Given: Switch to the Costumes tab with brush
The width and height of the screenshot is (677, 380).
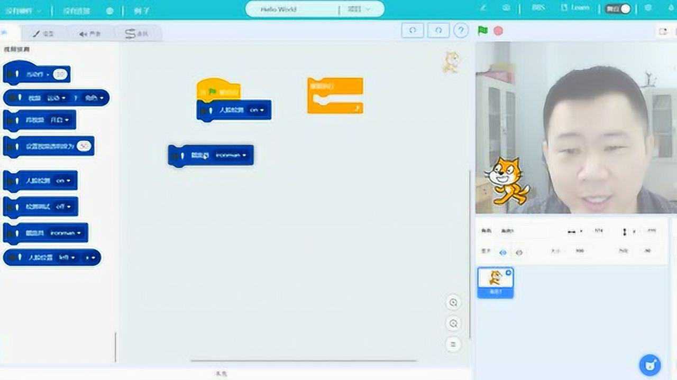Looking at the screenshot, I should click(43, 34).
